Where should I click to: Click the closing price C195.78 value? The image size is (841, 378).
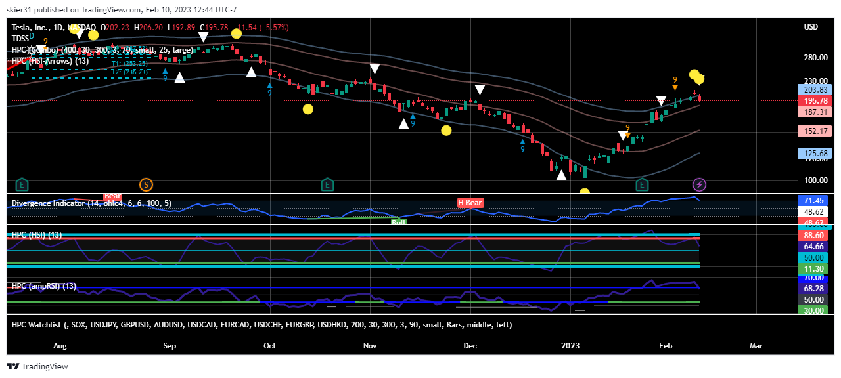[216, 28]
